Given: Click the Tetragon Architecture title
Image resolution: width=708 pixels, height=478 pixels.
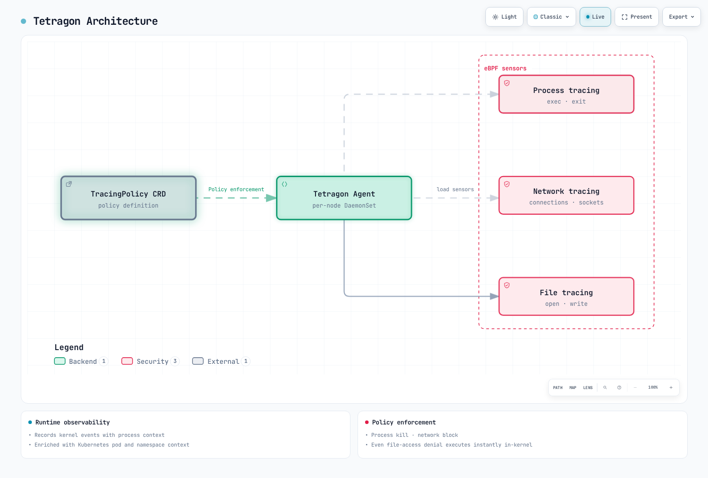Looking at the screenshot, I should tap(96, 21).
